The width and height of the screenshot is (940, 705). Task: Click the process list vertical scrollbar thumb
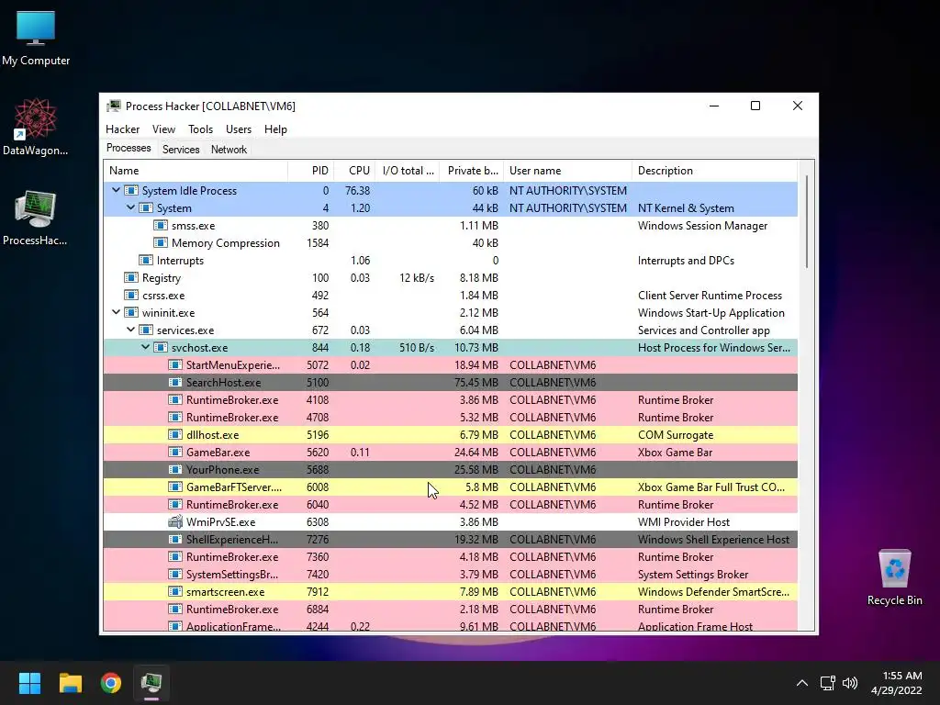(x=807, y=222)
